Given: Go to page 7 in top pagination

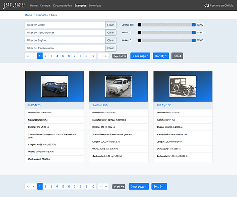Looking at the screenshot, I should [75, 56].
